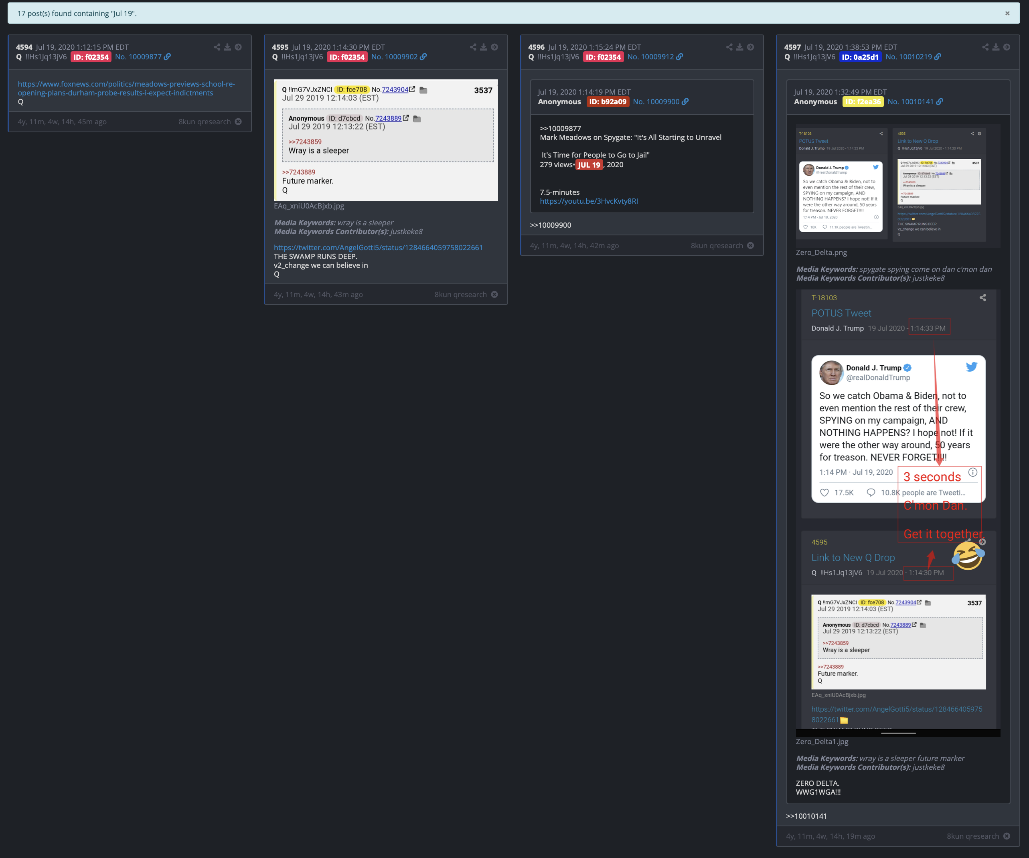This screenshot has width=1029, height=858.
Task: Click 8kun qresearch label on post 4597
Action: point(972,836)
